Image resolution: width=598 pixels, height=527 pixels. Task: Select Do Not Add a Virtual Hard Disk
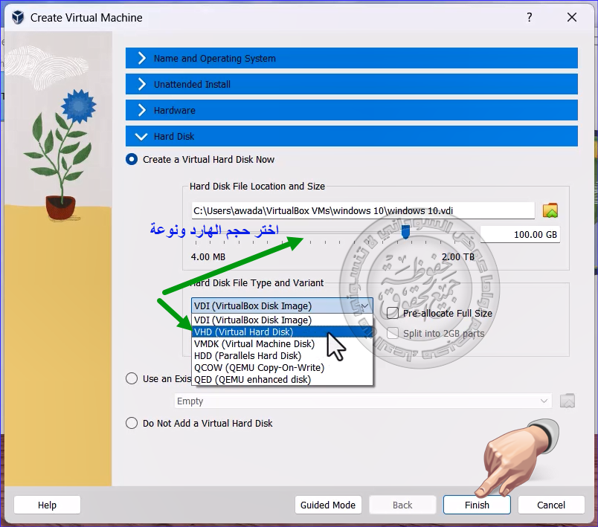click(132, 423)
